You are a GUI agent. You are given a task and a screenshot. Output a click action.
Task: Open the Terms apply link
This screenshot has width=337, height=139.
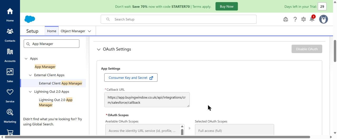202,7
